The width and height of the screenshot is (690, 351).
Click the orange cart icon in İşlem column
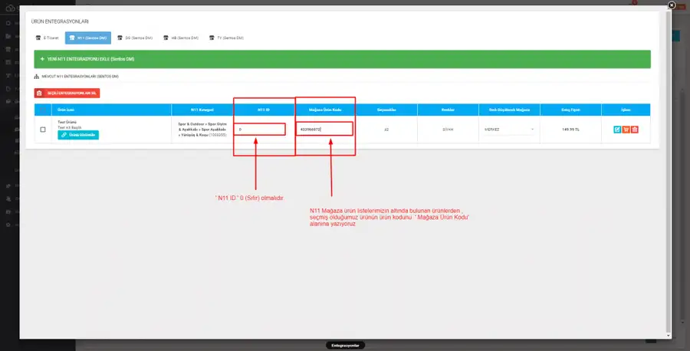626,130
